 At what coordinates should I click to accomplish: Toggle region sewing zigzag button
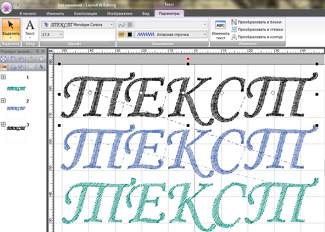click(x=122, y=34)
